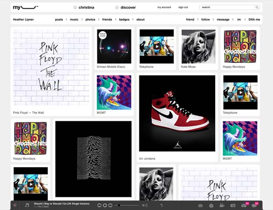Open the chat bubble icon with 99 badge
Screen dimensions: 273x210
click(x=254, y=205)
